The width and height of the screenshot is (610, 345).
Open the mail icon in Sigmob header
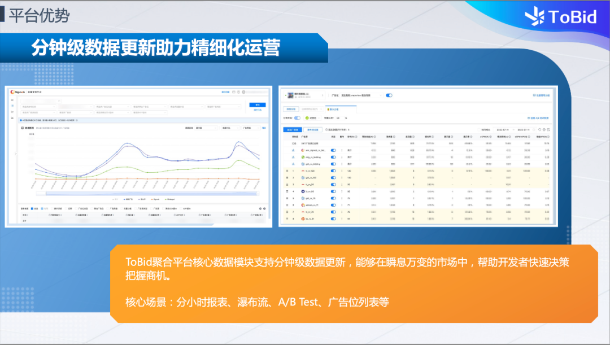[234, 92]
